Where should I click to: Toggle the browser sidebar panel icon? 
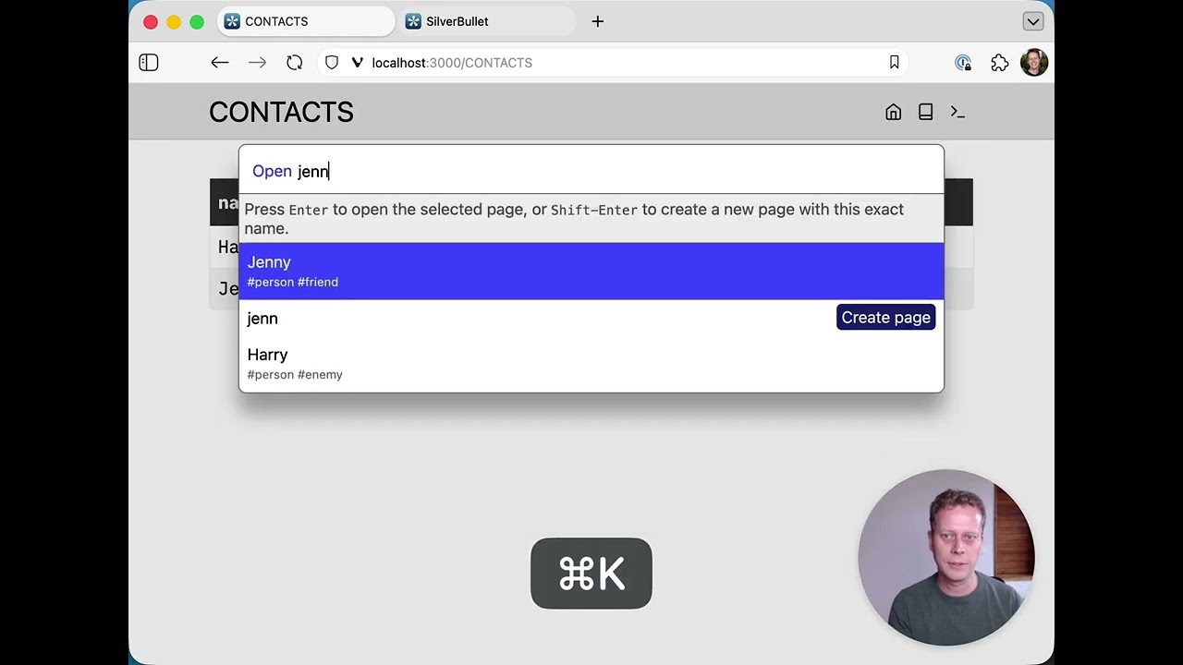[x=149, y=63]
